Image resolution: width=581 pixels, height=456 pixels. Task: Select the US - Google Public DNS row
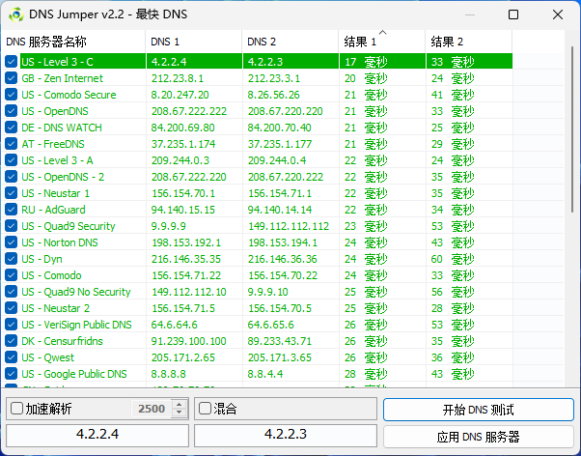(259, 374)
